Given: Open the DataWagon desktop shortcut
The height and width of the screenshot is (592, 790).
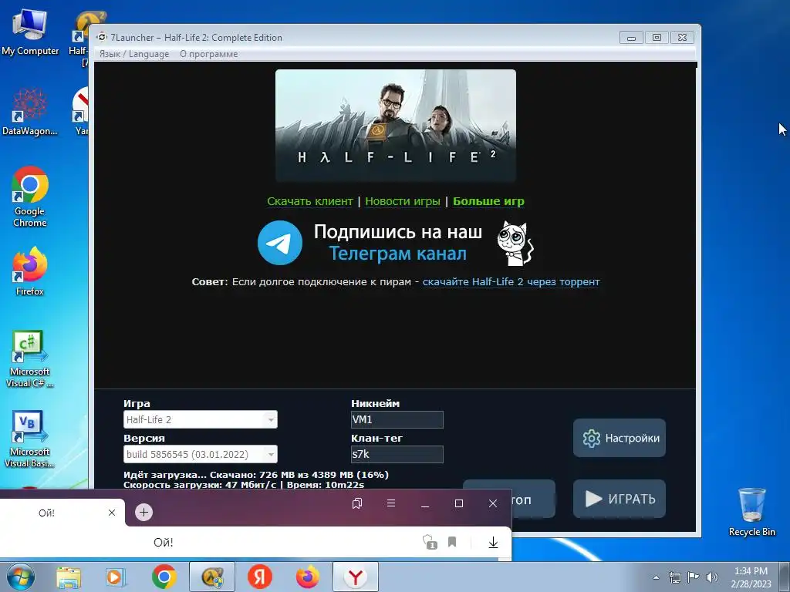Looking at the screenshot, I should (30, 112).
